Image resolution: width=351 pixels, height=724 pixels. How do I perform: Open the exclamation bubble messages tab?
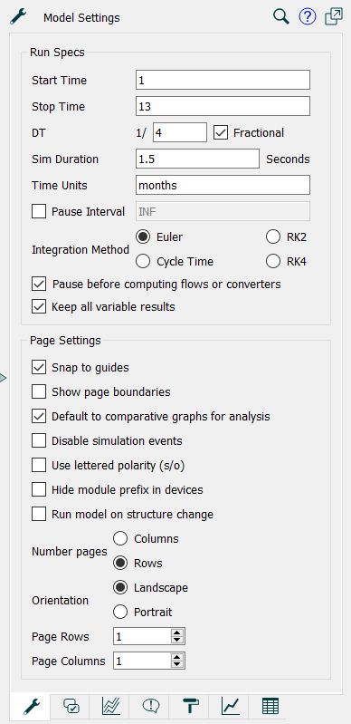coord(150,706)
